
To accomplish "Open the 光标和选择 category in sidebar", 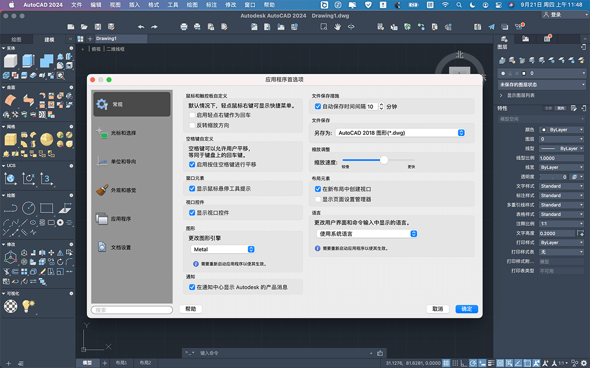I will [x=132, y=132].
